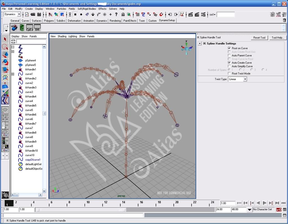
Task: Click the New Scene icon
Action: click(27, 15)
